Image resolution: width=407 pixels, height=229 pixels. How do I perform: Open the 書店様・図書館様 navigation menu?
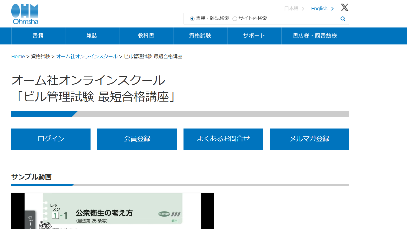315,36
